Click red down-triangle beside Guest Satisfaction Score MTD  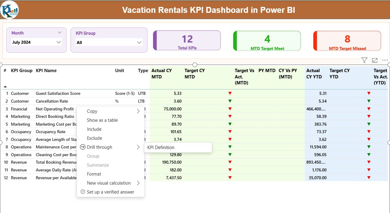coord(230,93)
